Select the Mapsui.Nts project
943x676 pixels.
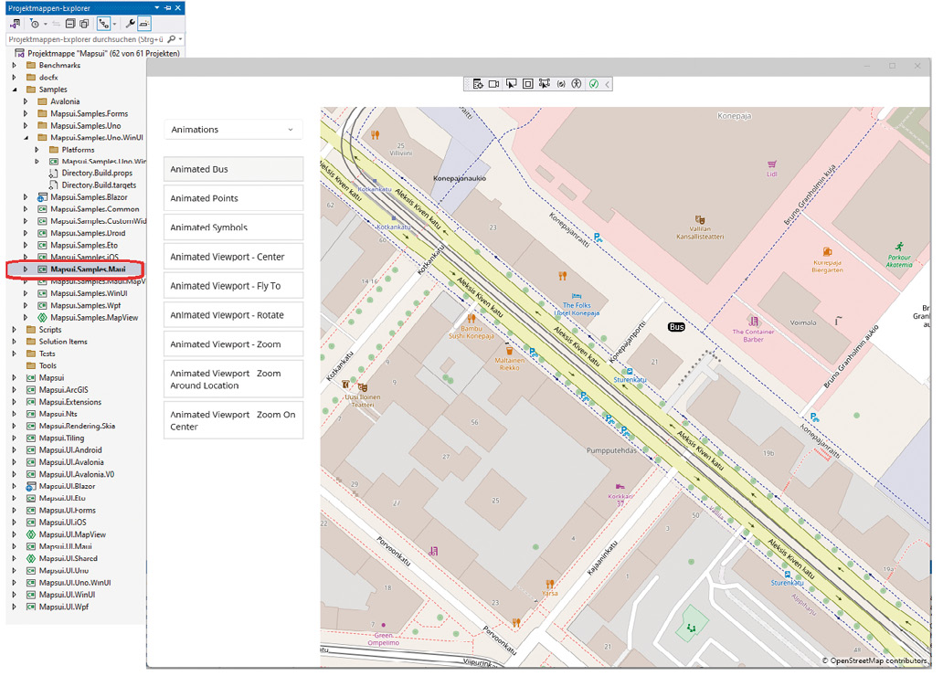coord(58,414)
